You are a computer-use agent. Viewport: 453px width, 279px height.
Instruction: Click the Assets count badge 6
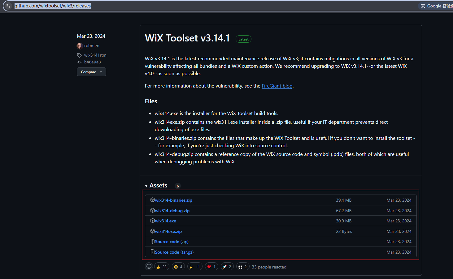[178, 186]
